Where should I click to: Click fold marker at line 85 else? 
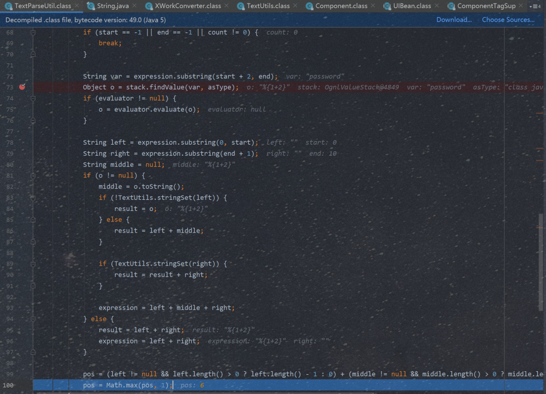(x=33, y=220)
